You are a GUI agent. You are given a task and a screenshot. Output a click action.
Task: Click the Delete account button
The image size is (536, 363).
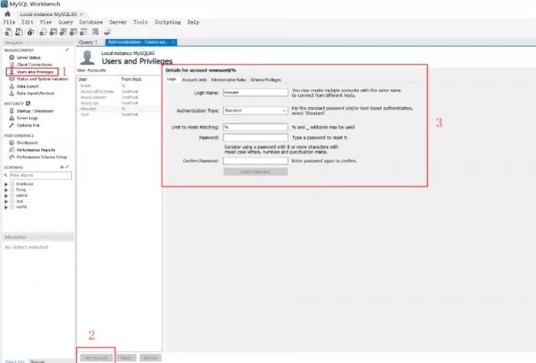click(126, 358)
